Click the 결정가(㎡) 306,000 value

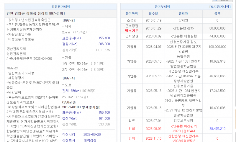pos(104,44)
